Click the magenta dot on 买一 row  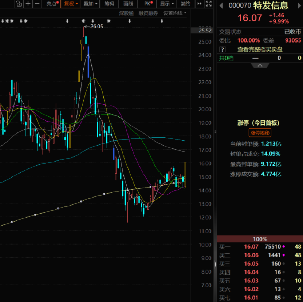tap(284, 247)
